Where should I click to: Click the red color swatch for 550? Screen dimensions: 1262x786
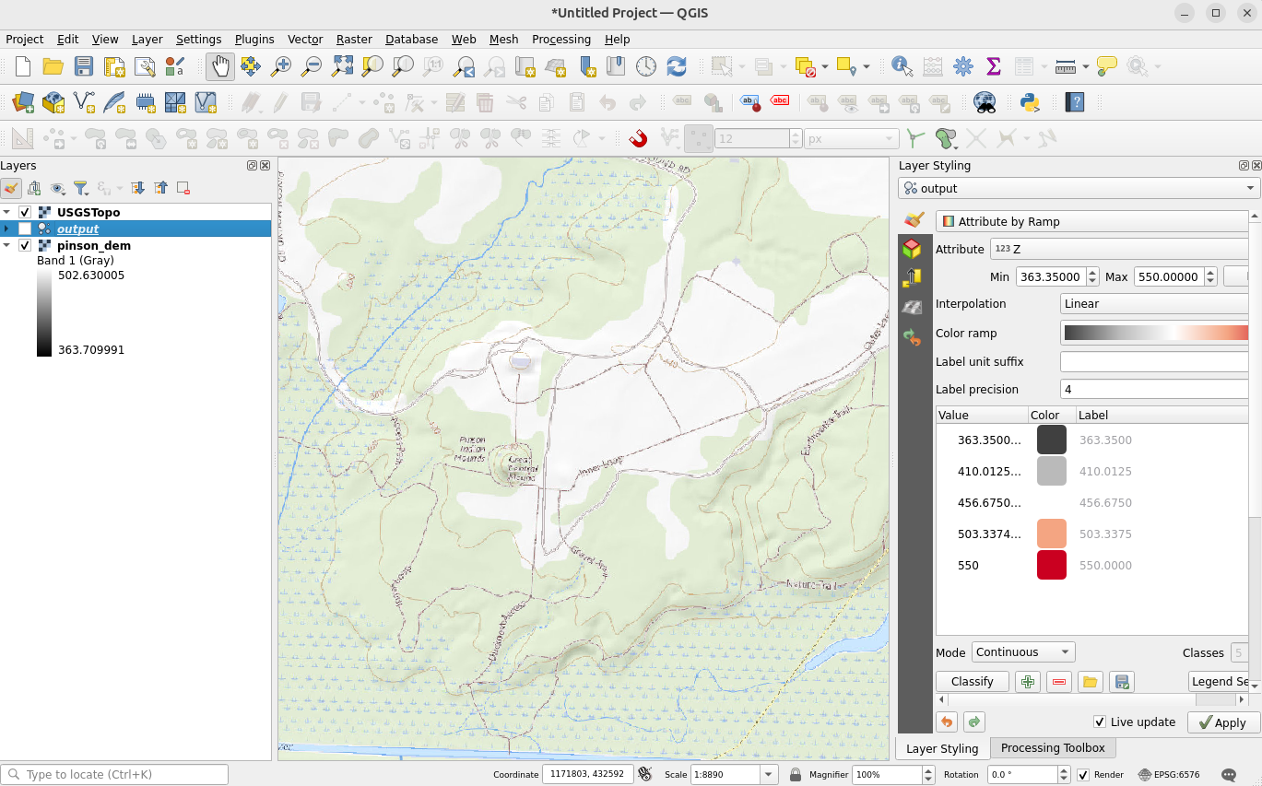tap(1051, 566)
